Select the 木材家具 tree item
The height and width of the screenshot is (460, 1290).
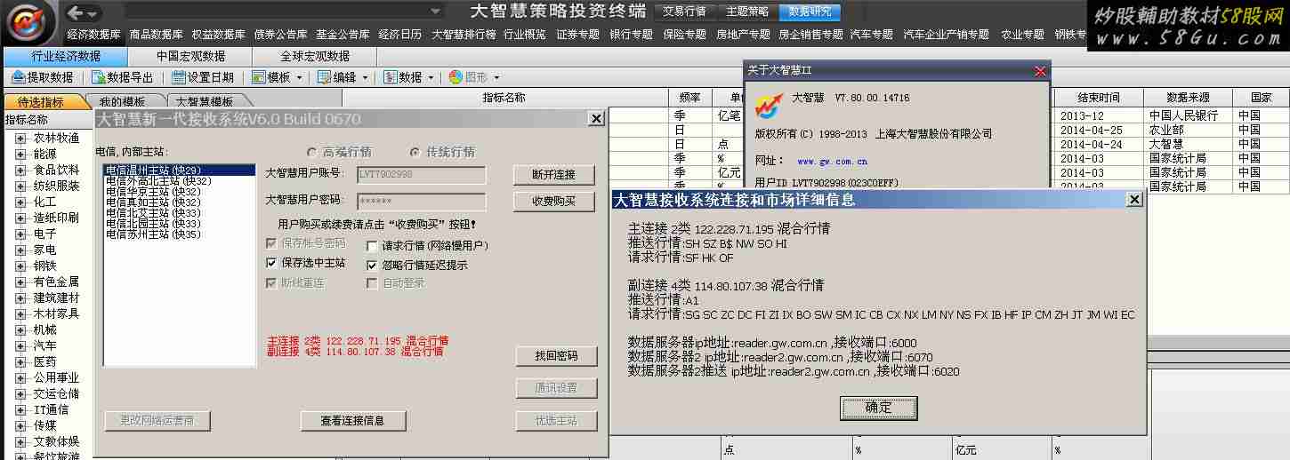click(56, 313)
